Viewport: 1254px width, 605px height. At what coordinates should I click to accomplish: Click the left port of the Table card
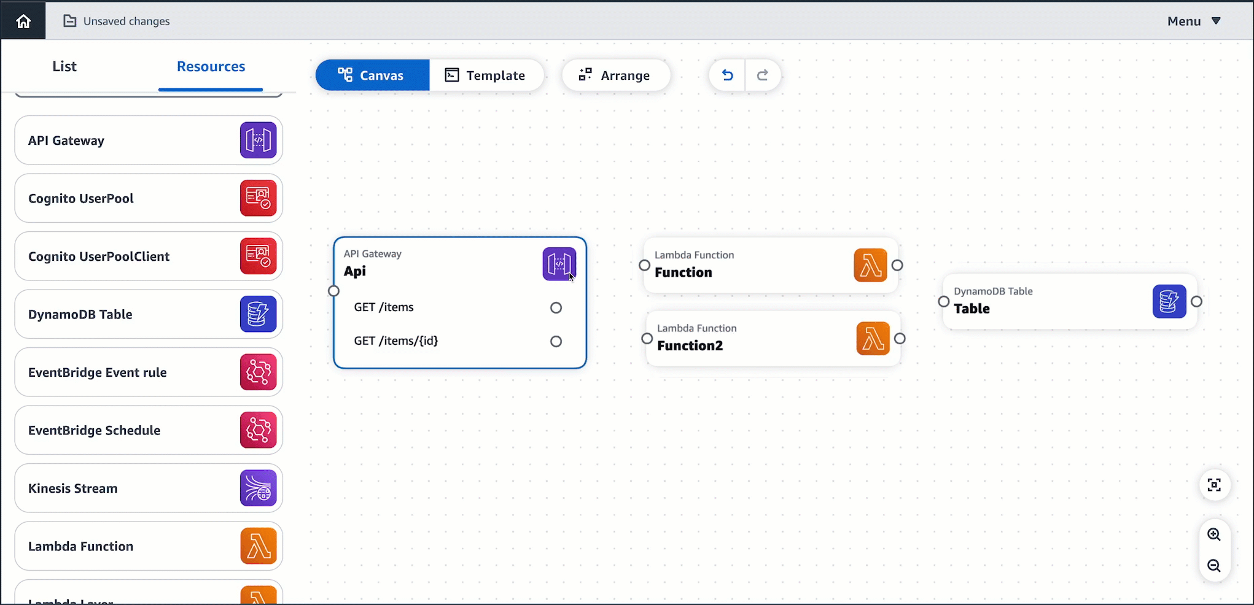(x=944, y=301)
